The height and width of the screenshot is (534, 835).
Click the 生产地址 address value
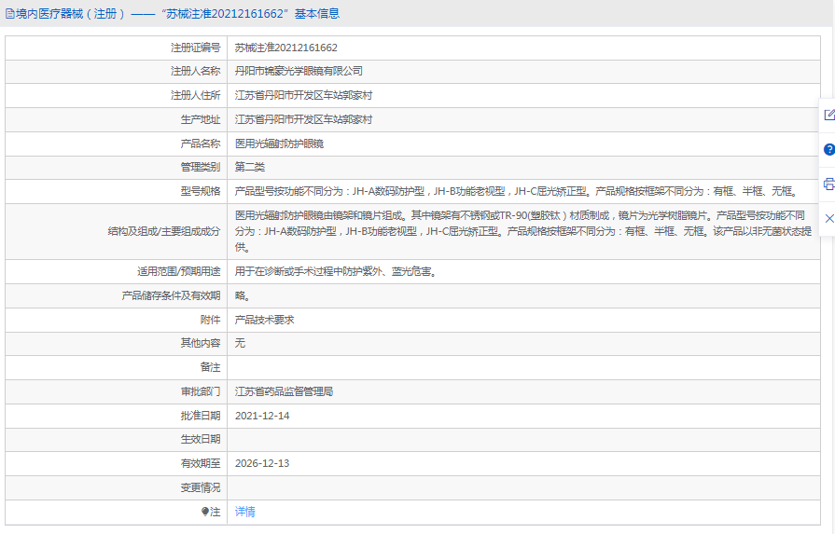point(303,119)
